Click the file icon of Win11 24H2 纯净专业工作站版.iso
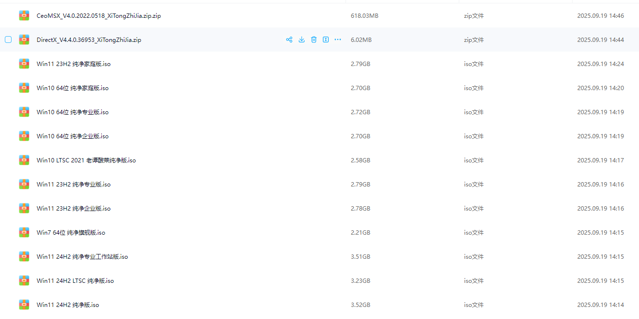 coord(24,256)
